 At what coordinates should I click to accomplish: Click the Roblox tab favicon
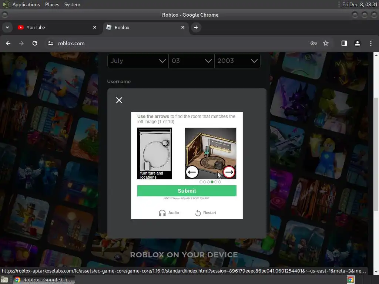coord(109,27)
